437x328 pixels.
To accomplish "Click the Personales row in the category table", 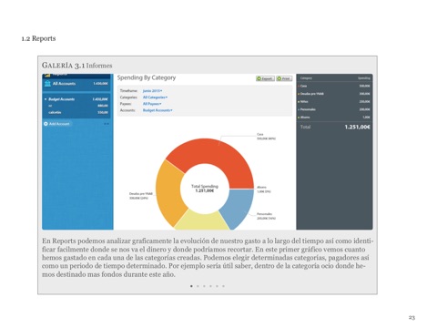I will (x=334, y=109).
